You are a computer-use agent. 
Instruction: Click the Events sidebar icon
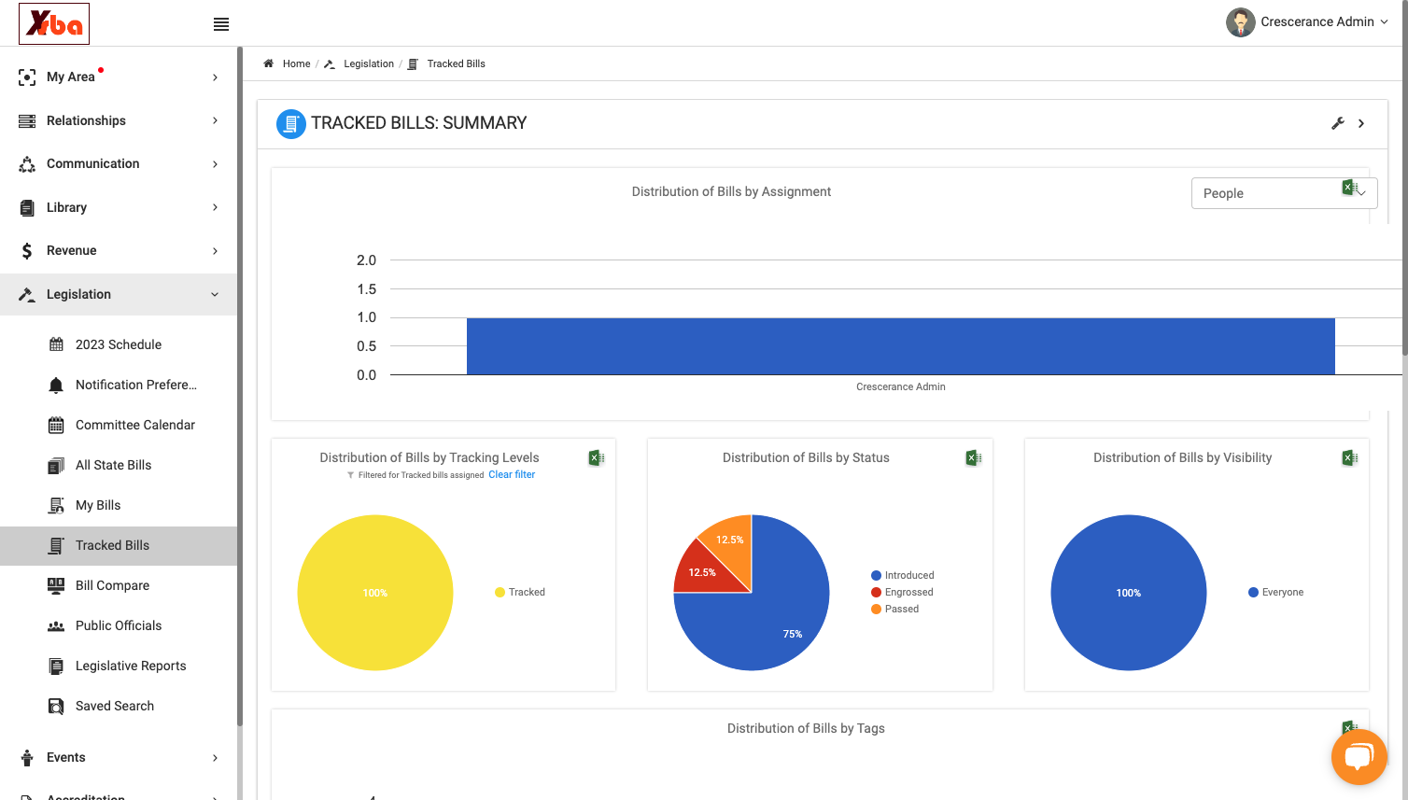tap(27, 758)
